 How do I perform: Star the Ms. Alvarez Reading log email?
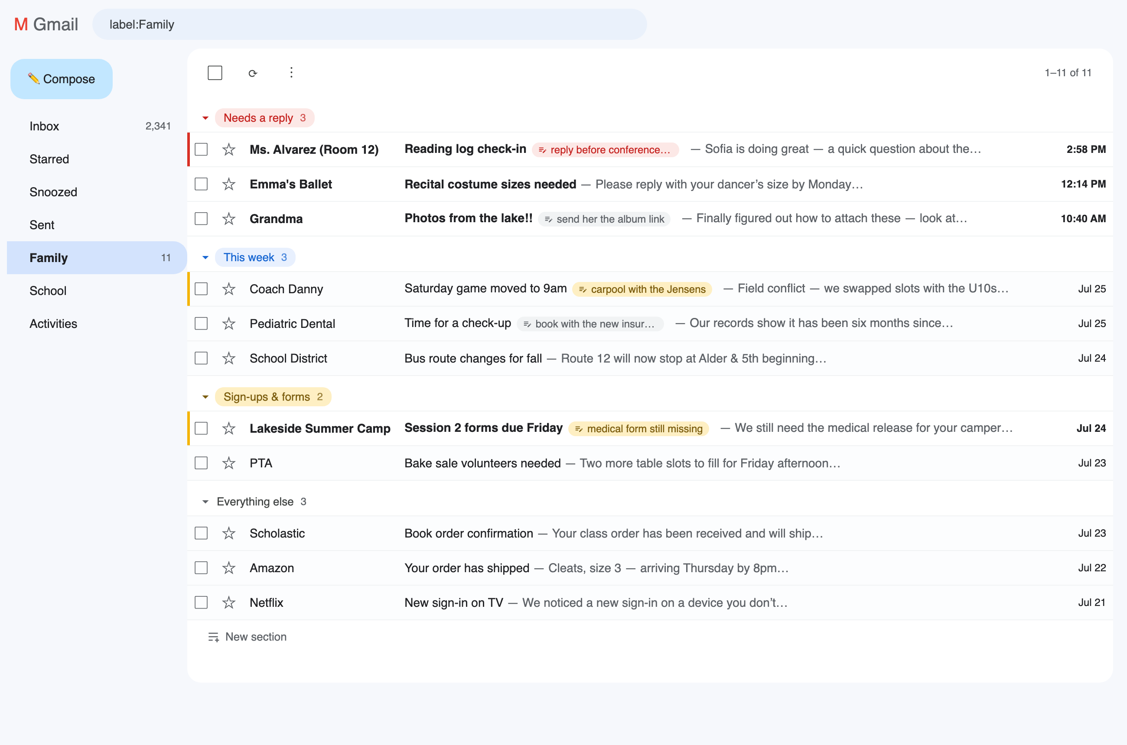(x=229, y=149)
